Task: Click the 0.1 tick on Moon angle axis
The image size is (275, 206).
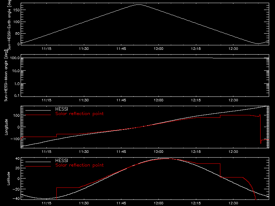Action: pos(17,95)
